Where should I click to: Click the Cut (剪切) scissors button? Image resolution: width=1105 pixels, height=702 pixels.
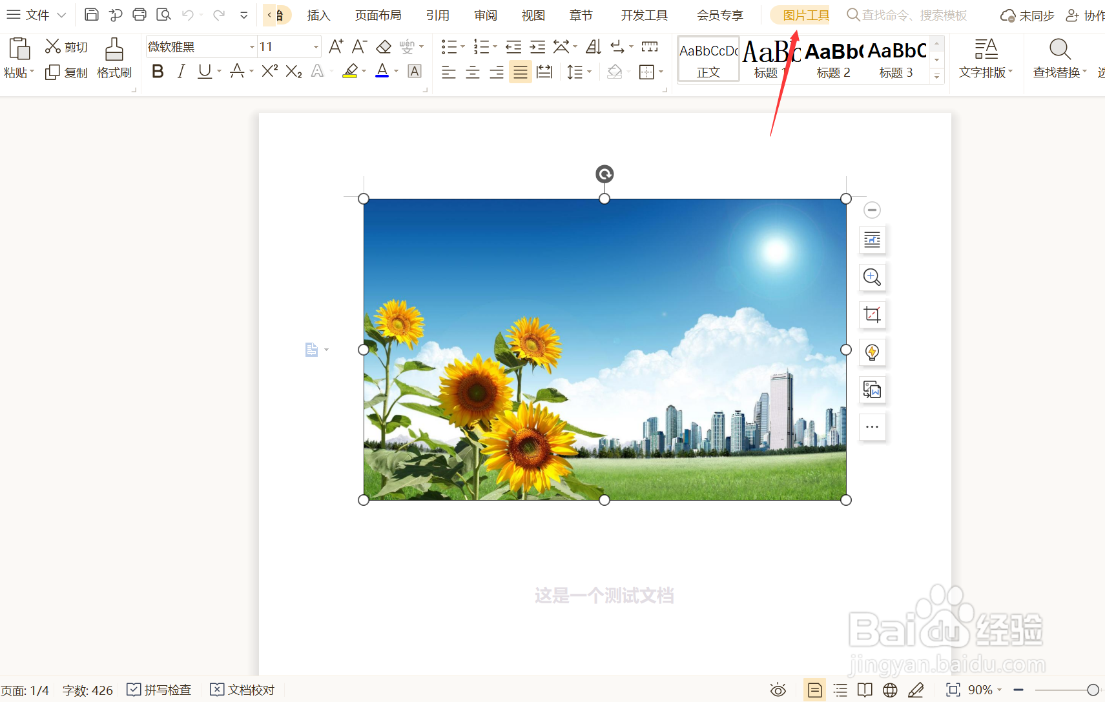point(66,46)
